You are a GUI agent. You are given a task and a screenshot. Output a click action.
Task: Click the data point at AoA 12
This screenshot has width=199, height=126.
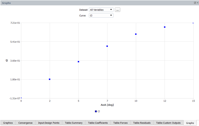164,27
